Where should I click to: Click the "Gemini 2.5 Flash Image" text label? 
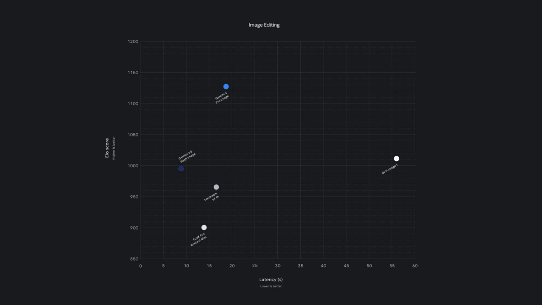187,157
